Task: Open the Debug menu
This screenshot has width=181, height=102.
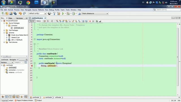Action: click(x=51, y=10)
